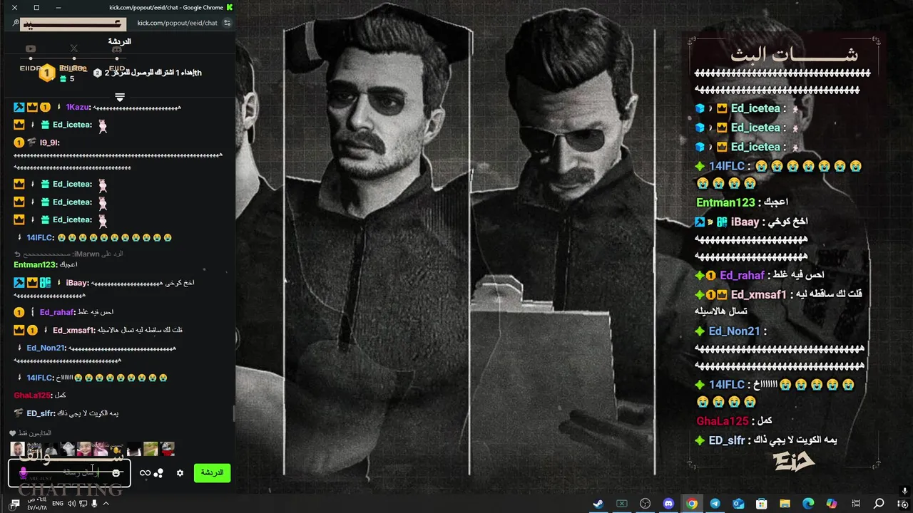Viewport: 913px width, 513px height.
Task: Open Task View on the taskbar
Action: [x=855, y=504]
